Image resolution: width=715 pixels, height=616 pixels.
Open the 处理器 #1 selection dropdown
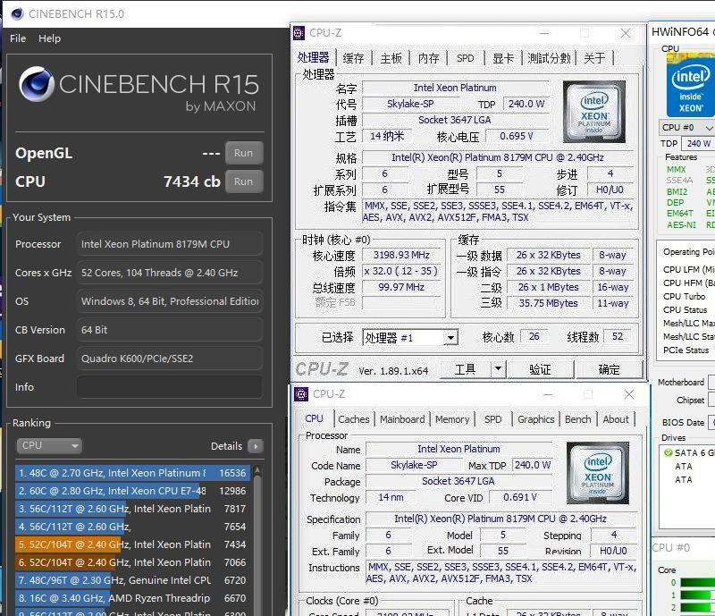point(410,338)
